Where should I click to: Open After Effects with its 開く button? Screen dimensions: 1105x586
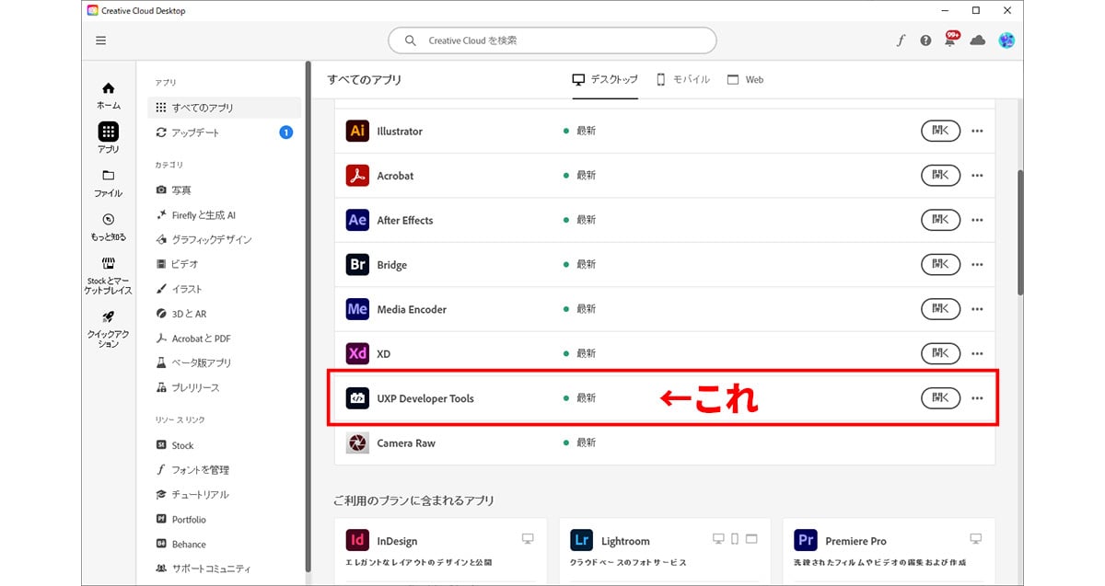click(940, 220)
